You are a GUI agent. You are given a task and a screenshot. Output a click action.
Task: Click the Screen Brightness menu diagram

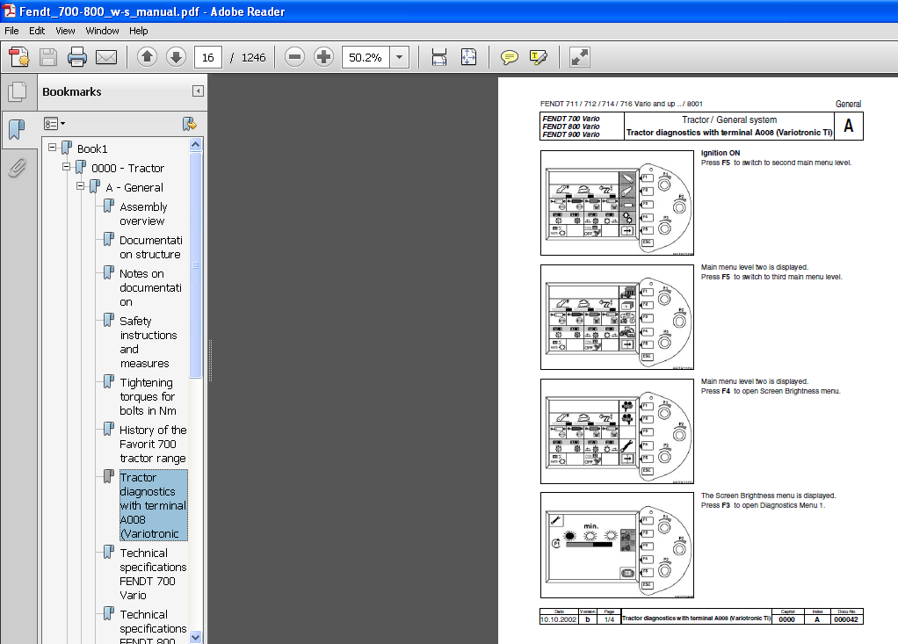point(617,545)
